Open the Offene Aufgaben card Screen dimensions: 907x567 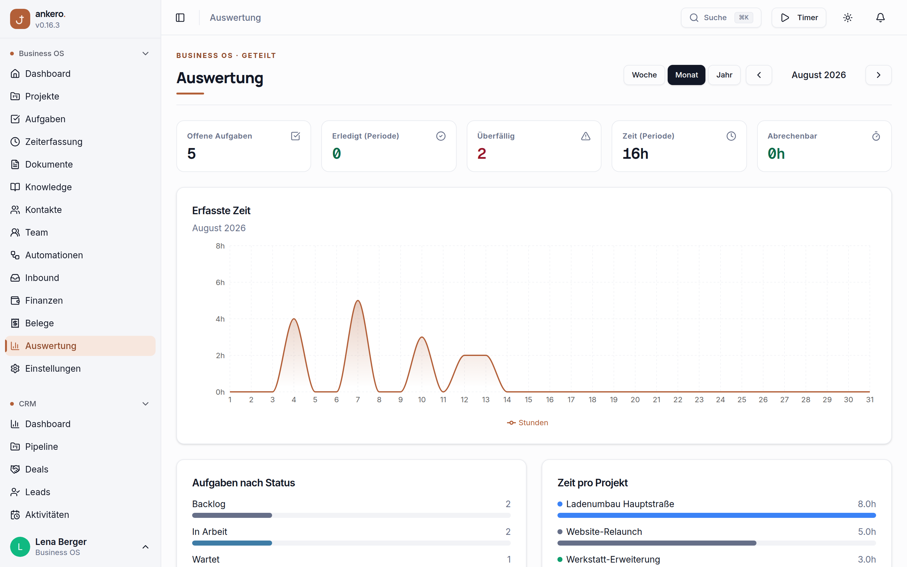click(244, 146)
